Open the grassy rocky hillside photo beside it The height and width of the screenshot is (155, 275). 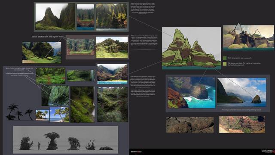112,47
